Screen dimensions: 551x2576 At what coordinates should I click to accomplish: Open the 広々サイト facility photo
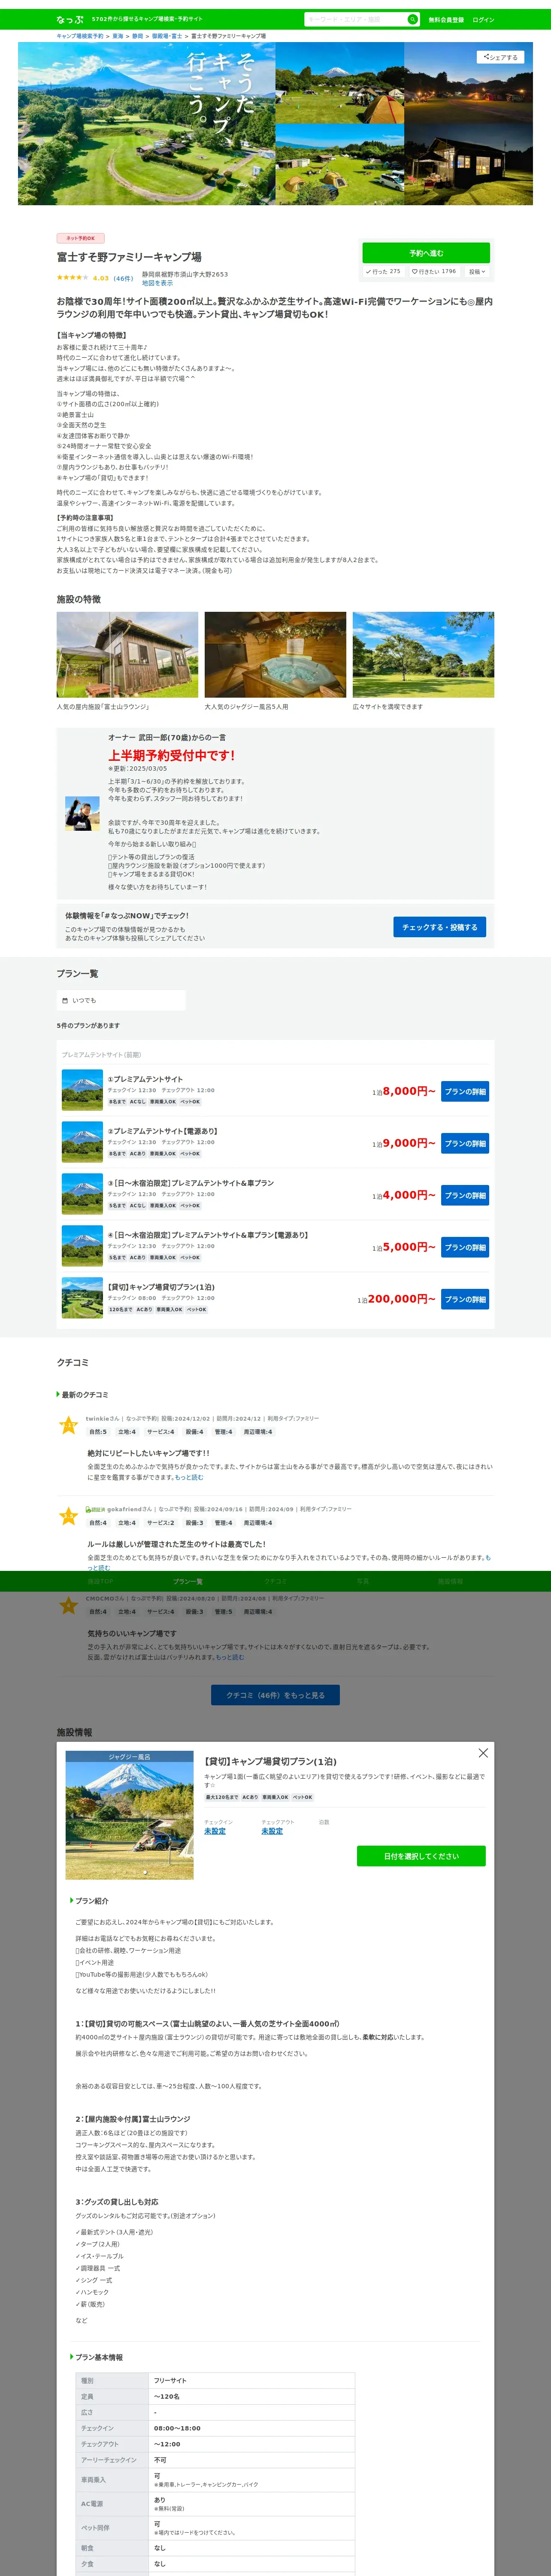coord(423,655)
